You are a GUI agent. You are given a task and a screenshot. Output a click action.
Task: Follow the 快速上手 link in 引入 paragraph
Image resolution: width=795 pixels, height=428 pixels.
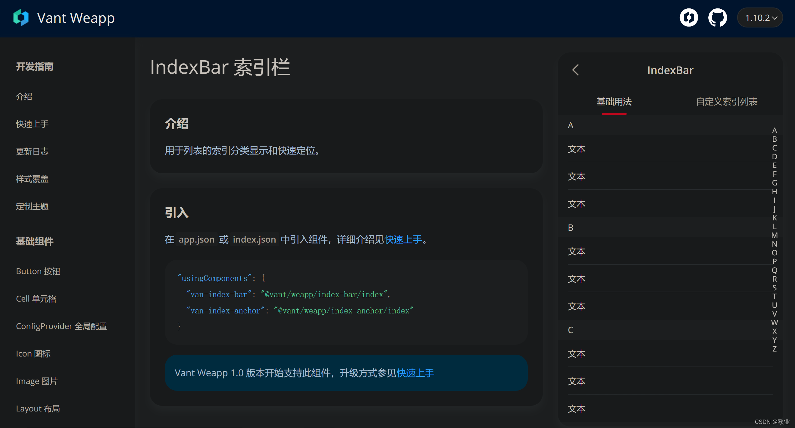click(x=403, y=239)
